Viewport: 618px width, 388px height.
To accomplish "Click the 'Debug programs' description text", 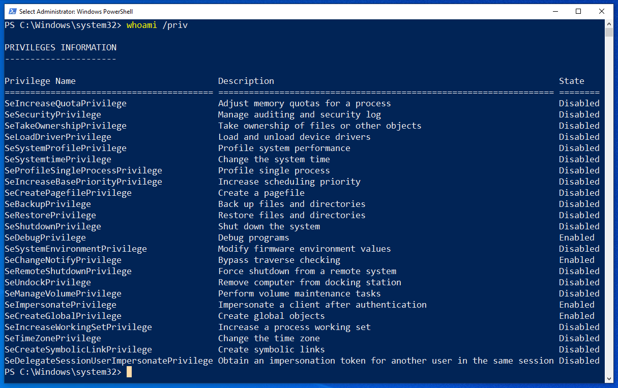I will 253,237.
